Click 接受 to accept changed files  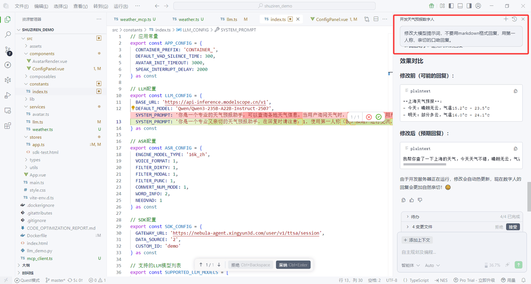pyautogui.click(x=513, y=227)
